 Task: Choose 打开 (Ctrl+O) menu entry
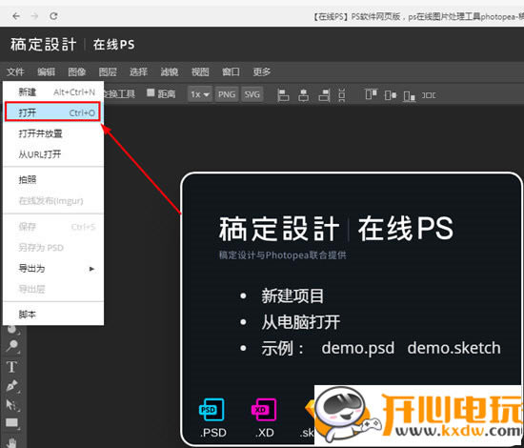(52, 112)
